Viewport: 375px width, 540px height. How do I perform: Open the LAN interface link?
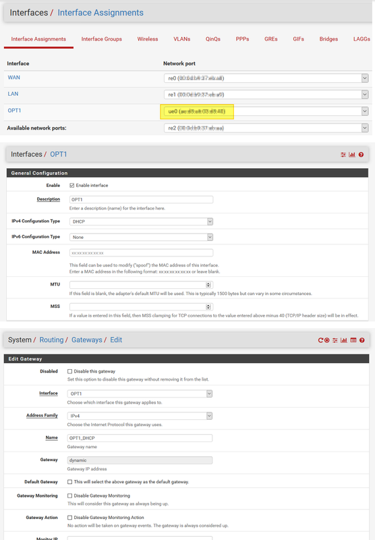pos(13,94)
